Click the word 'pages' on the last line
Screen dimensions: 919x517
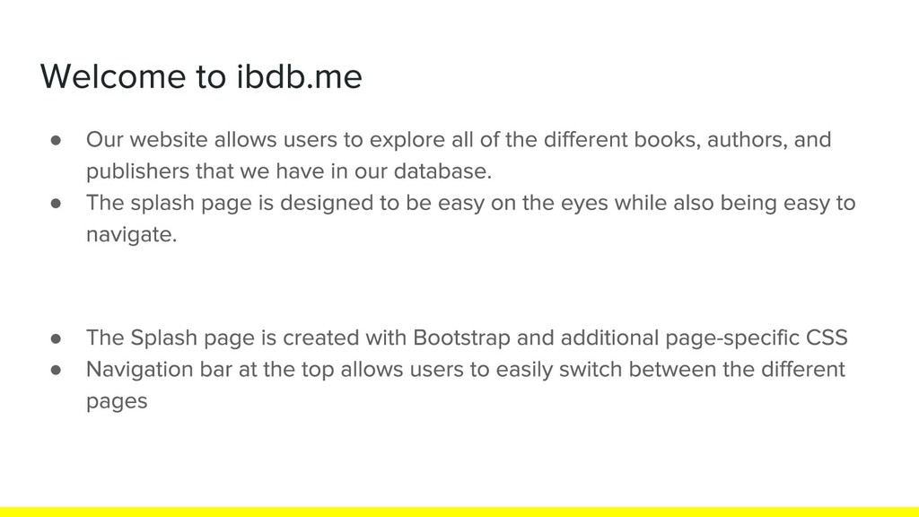(117, 402)
